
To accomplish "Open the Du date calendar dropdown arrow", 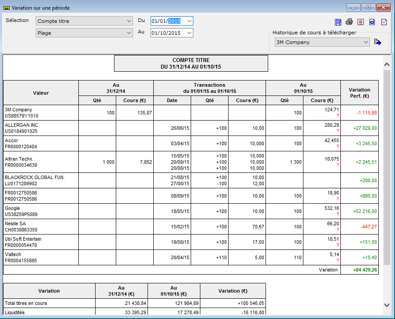I will (189, 21).
